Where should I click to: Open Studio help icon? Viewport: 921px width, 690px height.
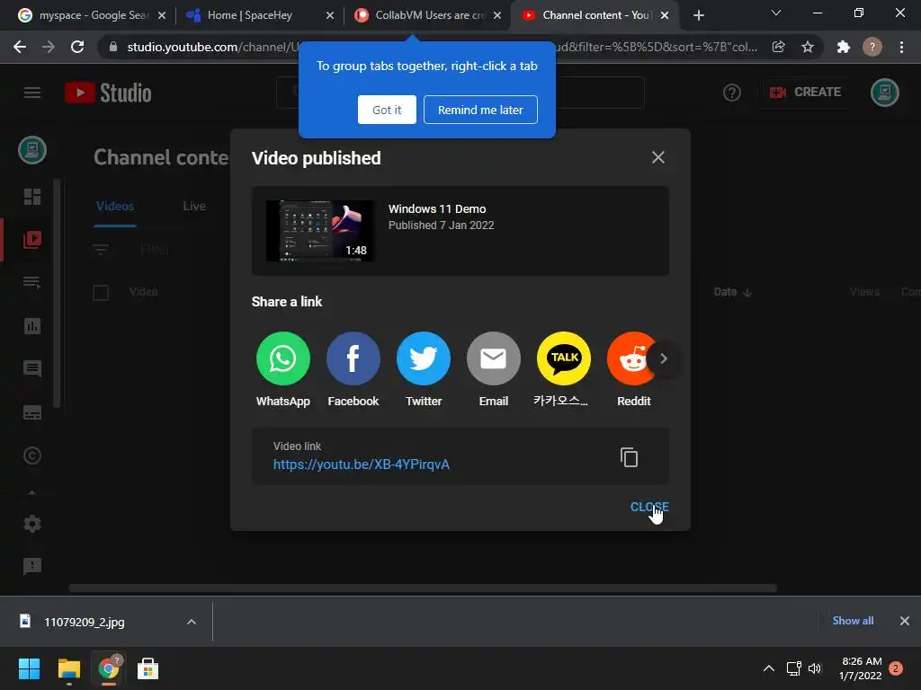732,93
